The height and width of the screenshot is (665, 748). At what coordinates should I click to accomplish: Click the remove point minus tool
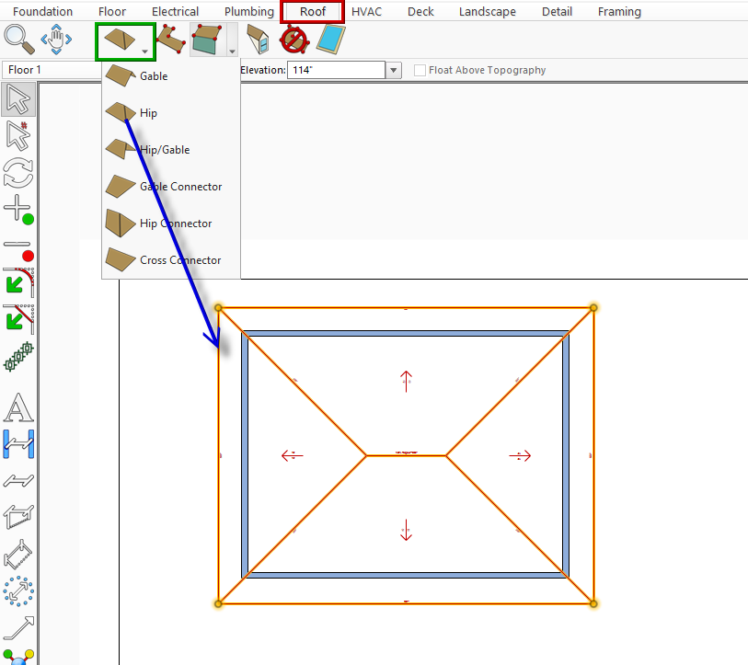tap(18, 249)
